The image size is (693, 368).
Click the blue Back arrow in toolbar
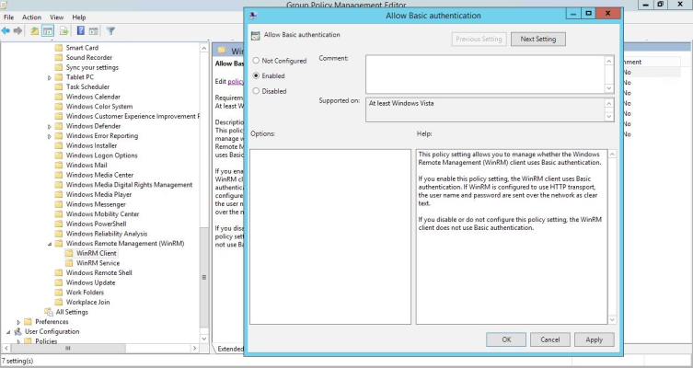pos(6,31)
